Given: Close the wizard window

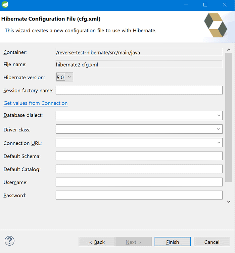Looking at the screenshot, I should (225, 5).
